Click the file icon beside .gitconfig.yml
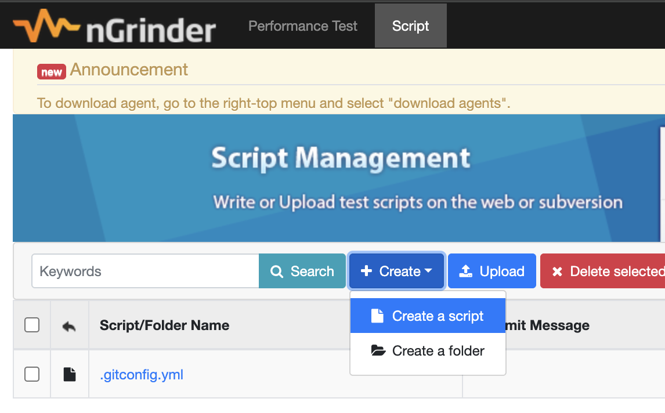This screenshot has height=413, width=665. [x=70, y=374]
